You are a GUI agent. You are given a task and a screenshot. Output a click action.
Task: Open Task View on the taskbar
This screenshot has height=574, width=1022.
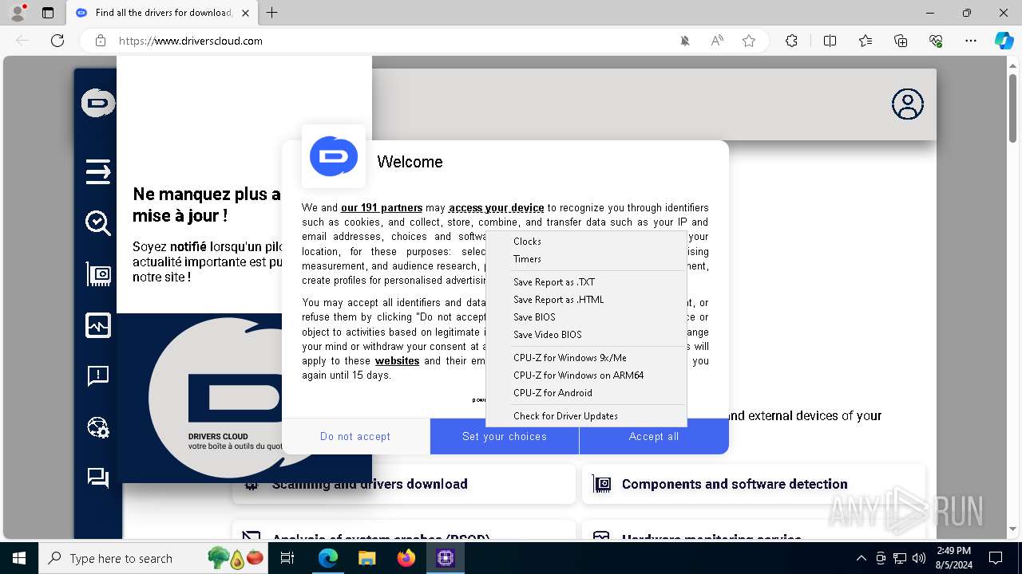287,558
